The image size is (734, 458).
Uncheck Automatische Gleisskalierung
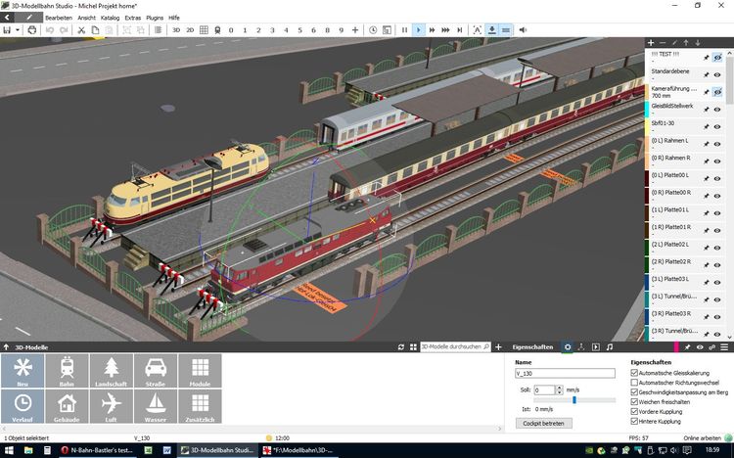point(636,373)
